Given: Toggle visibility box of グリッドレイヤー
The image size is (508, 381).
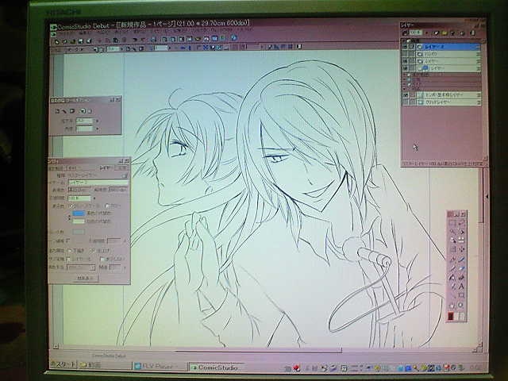Looking at the screenshot, I should 405,102.
